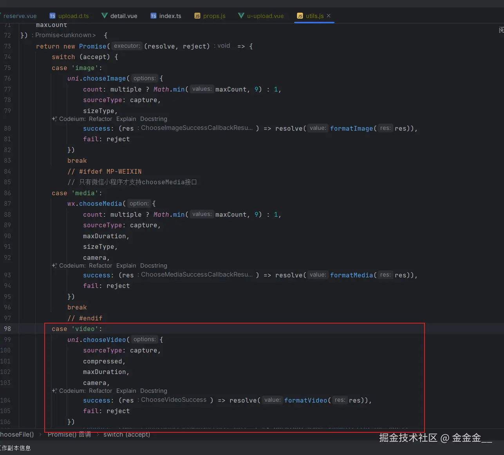Click 'Promise<unknown>' type hint on line 72
The width and height of the screenshot is (504, 455).
65,35
